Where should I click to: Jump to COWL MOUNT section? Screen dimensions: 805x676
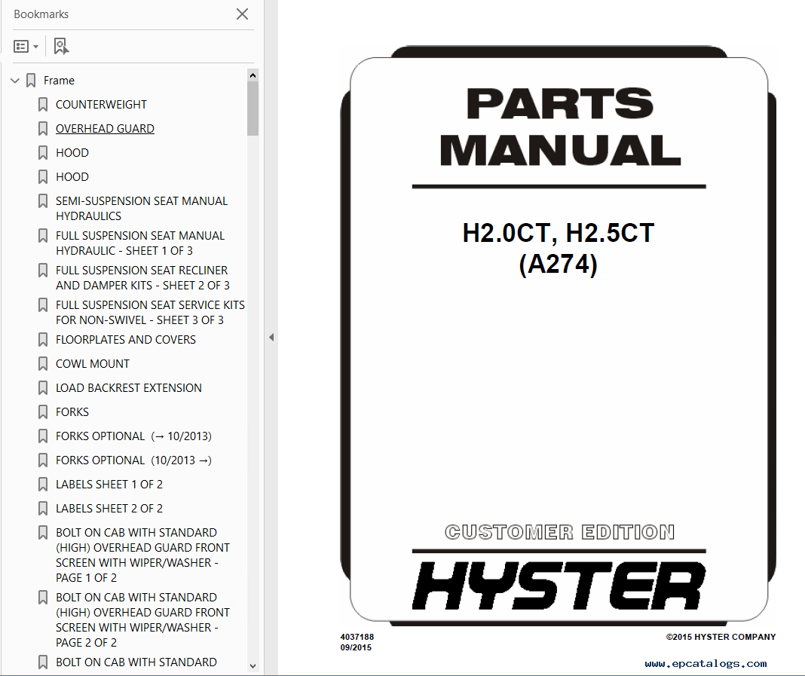(93, 364)
